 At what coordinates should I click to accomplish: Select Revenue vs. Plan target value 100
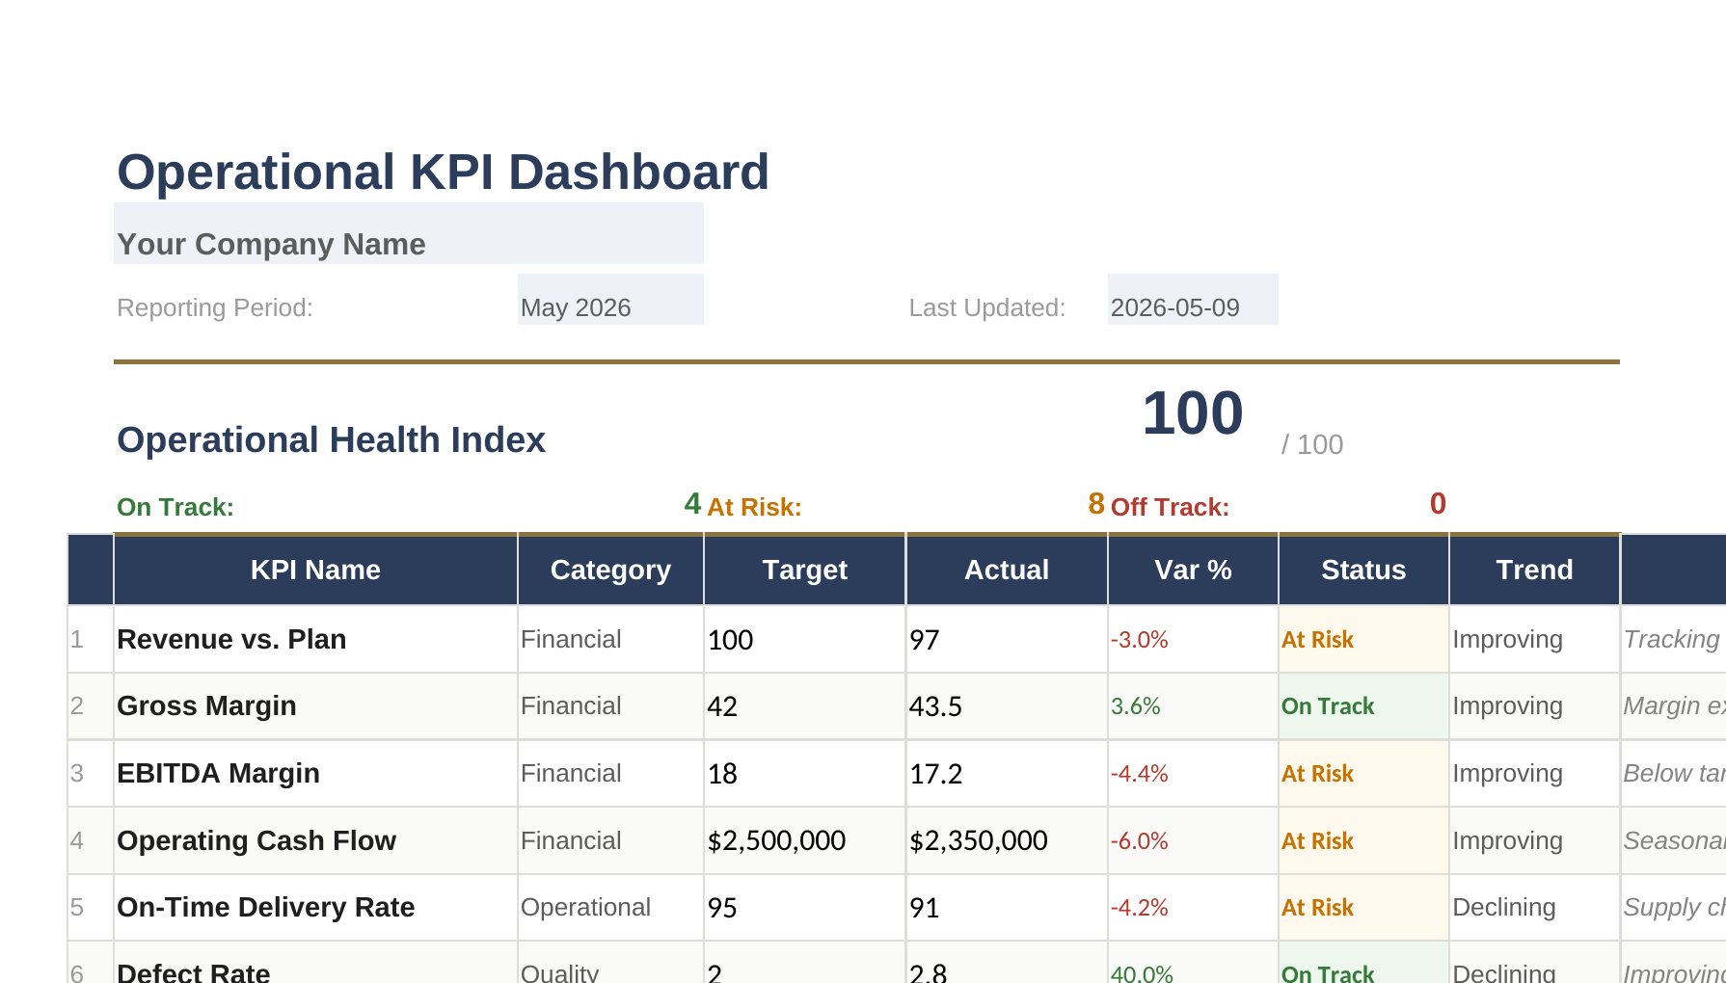tap(805, 639)
